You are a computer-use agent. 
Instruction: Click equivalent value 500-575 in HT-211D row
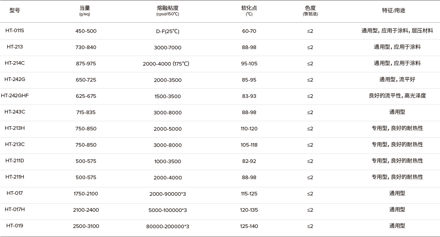(x=86, y=161)
